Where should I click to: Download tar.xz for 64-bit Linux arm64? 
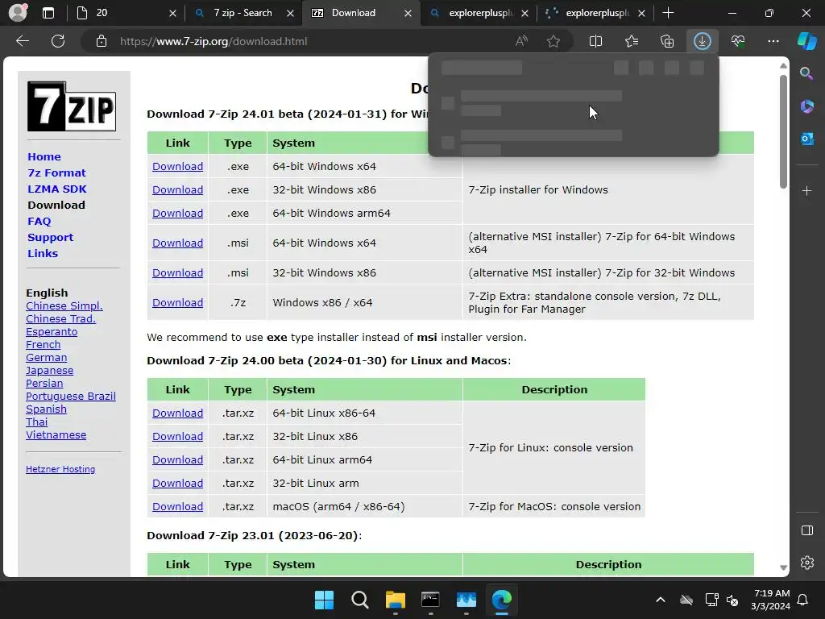(177, 459)
